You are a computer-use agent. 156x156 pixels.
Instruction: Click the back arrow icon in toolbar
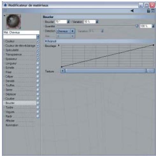(x=132, y=11)
